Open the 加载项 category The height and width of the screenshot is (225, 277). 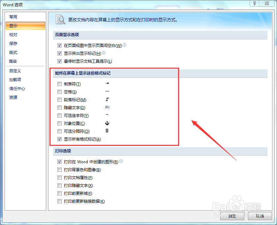25,80
